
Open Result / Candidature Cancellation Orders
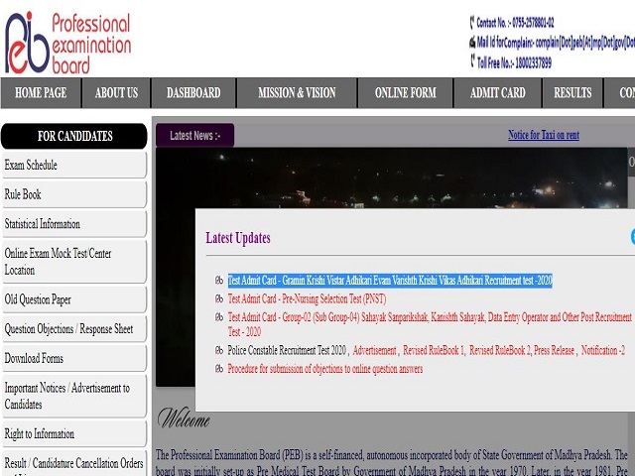tap(74, 463)
